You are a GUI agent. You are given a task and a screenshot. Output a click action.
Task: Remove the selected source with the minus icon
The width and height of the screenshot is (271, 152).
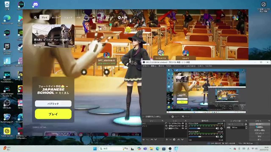(x=170, y=139)
